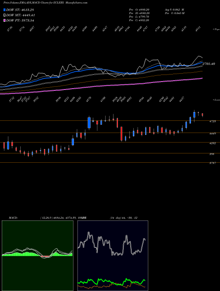Click the 'Pre H: 4880.20' value
Image resolution: width=220 pixels, height=291 pixels.
coord(139,13)
